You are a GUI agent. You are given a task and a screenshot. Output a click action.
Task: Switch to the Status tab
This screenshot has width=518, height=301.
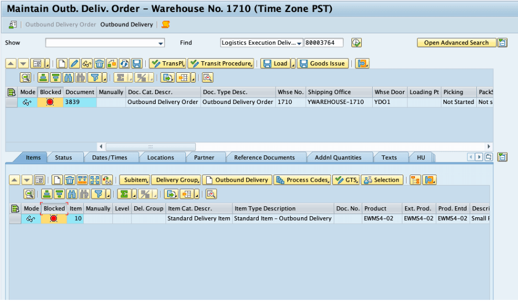point(64,158)
